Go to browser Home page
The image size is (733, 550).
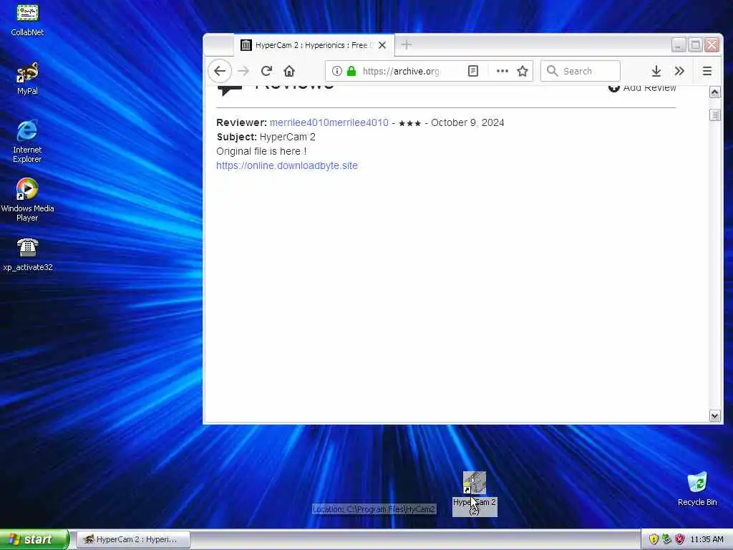[x=289, y=71]
